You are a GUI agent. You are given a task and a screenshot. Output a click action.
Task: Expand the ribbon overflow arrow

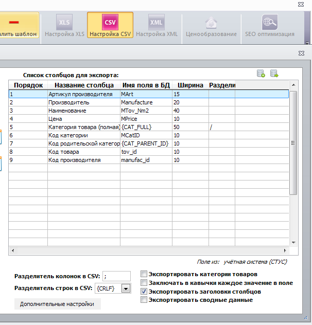point(307,43)
